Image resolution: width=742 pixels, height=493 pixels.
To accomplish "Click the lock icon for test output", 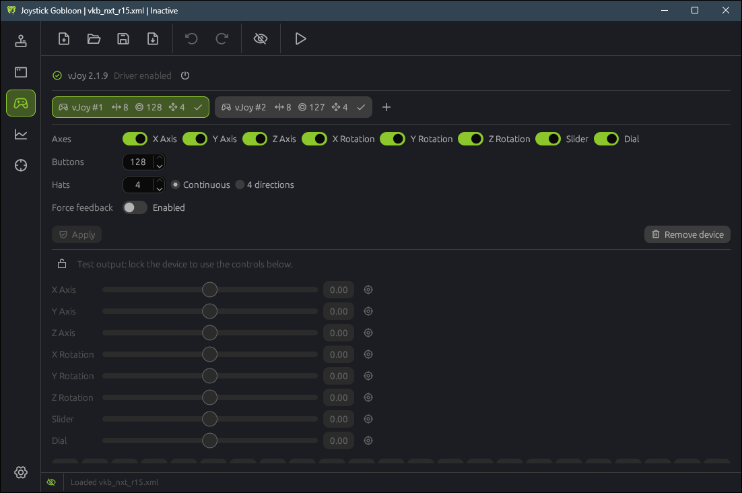I will pos(62,264).
